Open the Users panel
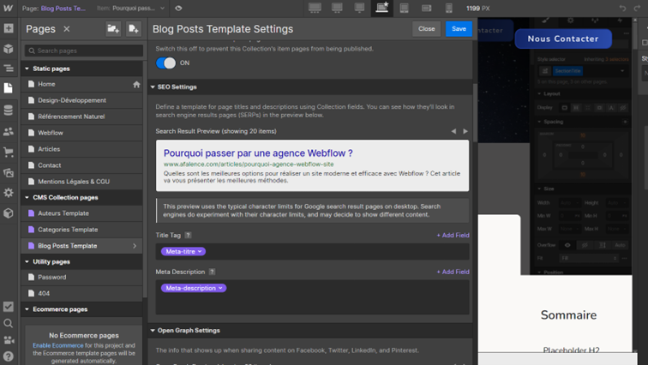 point(9,132)
